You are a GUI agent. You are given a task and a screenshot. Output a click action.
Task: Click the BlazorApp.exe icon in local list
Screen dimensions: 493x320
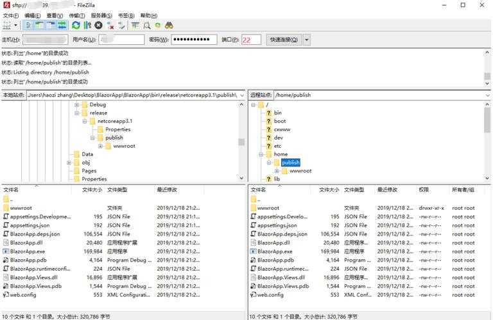coord(6,252)
